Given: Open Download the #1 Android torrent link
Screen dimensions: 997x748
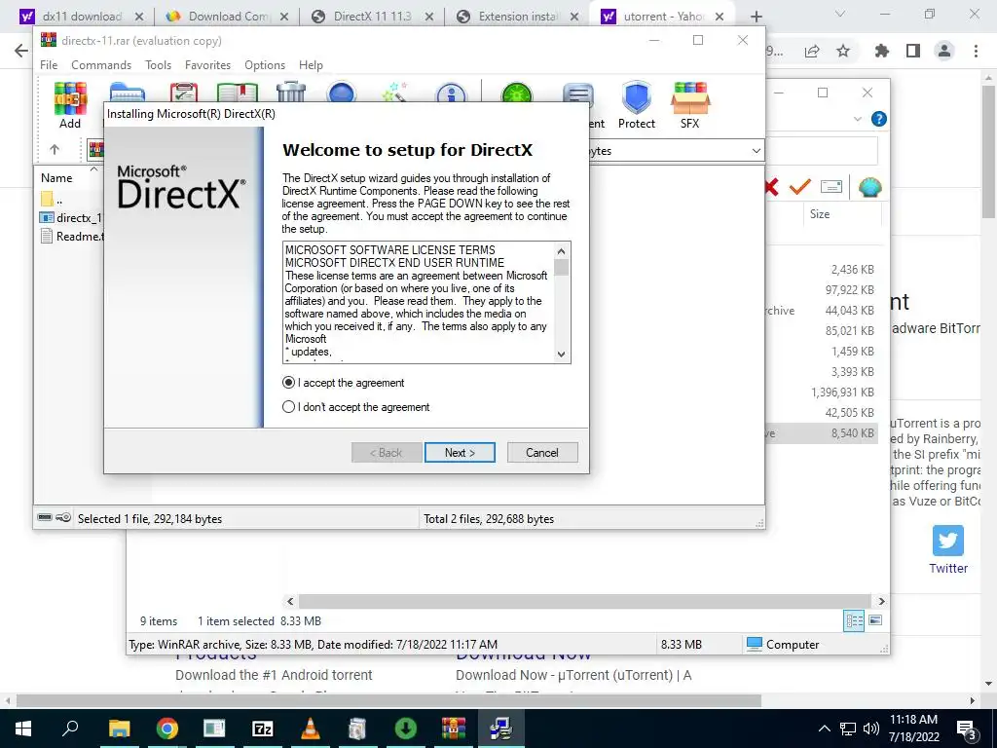Looking at the screenshot, I should coord(274,675).
